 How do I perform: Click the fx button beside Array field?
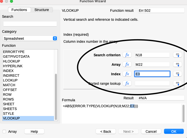point(127,64)
